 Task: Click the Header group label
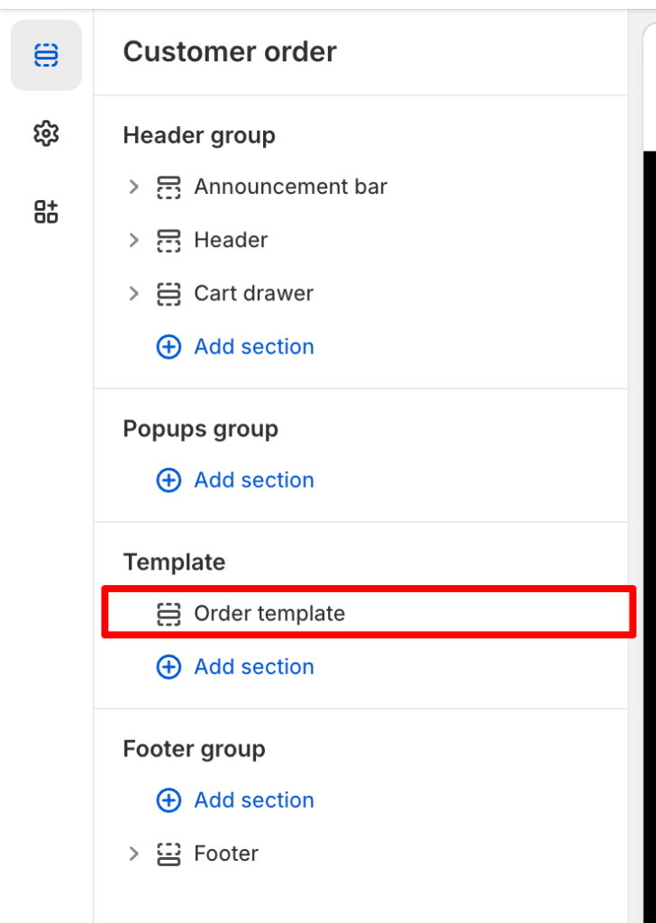199,136
